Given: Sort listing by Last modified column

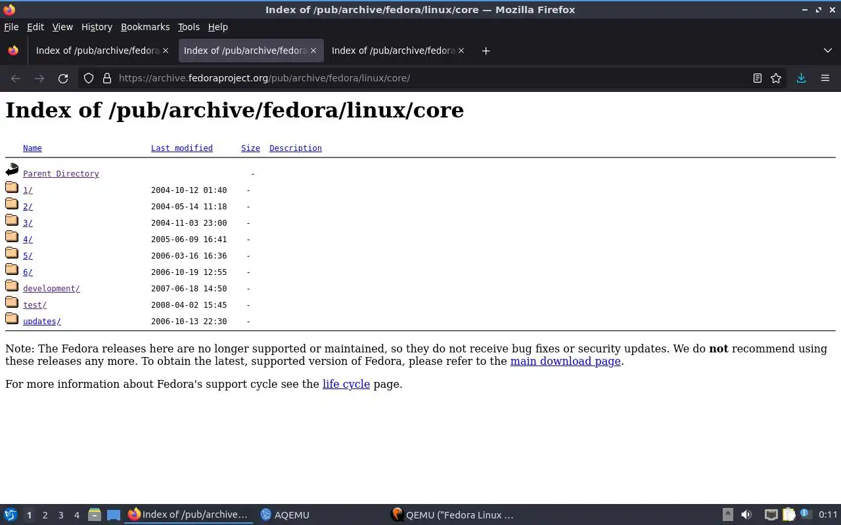Looking at the screenshot, I should coord(182,148).
